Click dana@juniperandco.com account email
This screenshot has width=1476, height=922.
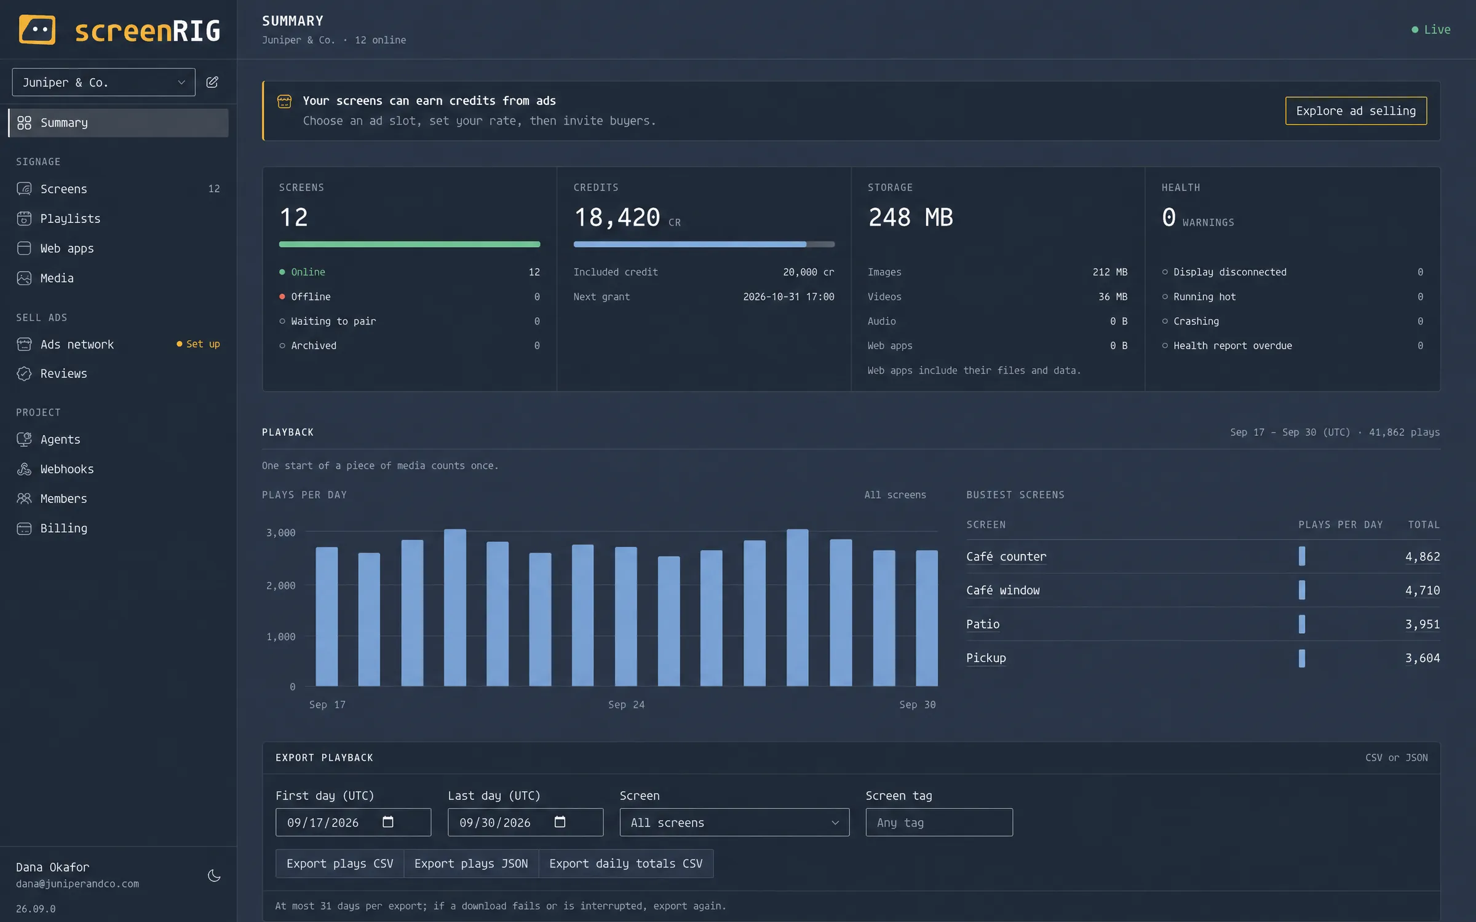(77, 884)
